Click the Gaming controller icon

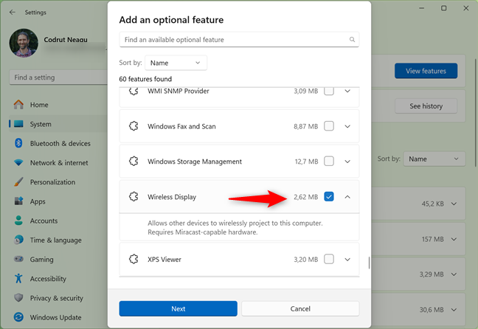coord(18,259)
